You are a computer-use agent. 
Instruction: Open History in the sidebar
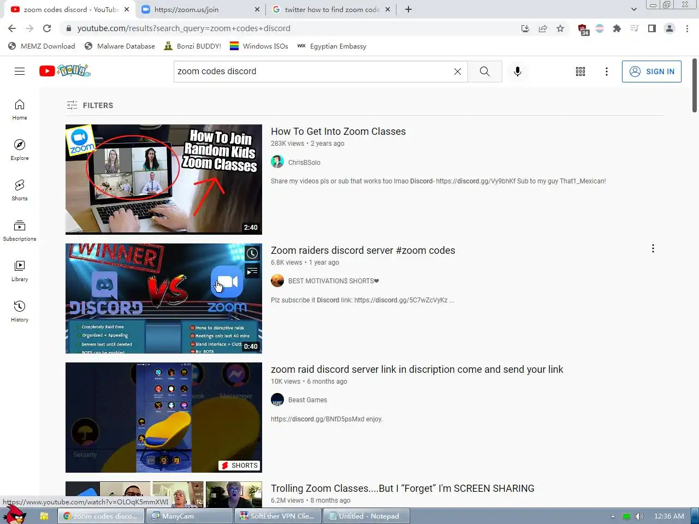coord(20,312)
